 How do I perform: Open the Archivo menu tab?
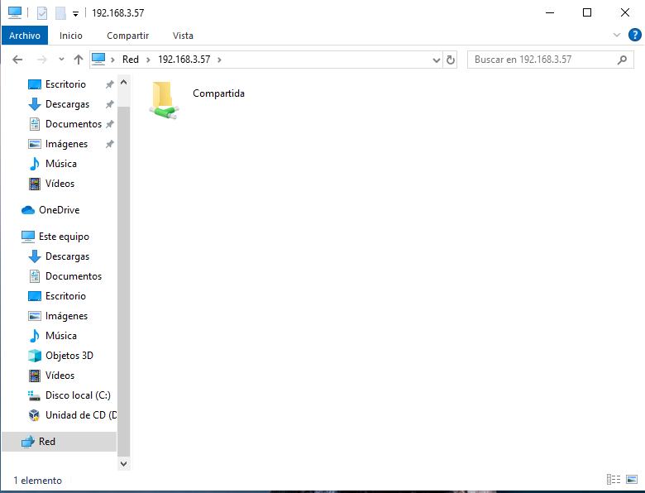click(25, 36)
